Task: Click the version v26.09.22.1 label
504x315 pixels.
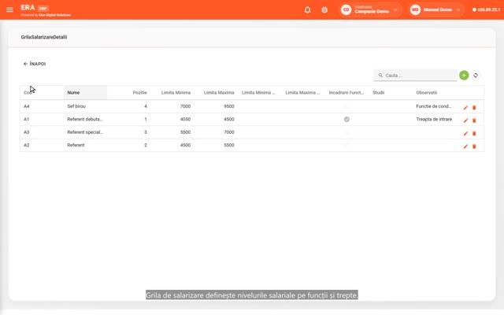Action: click(x=488, y=9)
